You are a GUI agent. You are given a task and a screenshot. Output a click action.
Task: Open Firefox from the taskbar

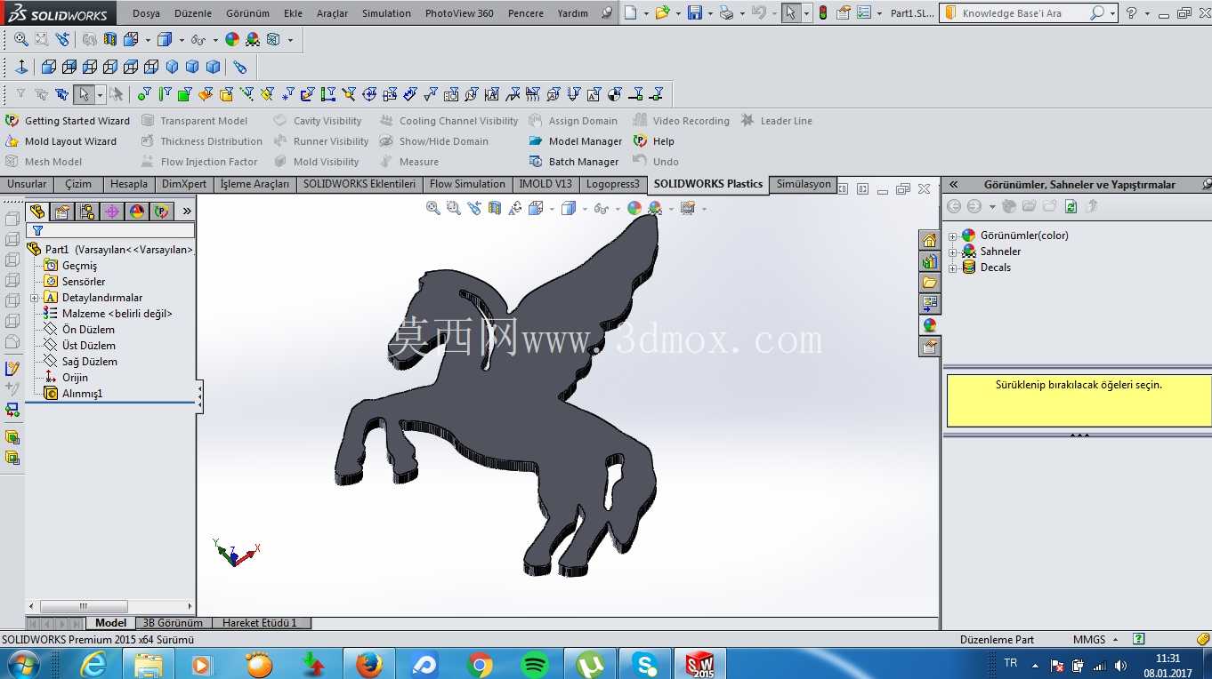[368, 664]
